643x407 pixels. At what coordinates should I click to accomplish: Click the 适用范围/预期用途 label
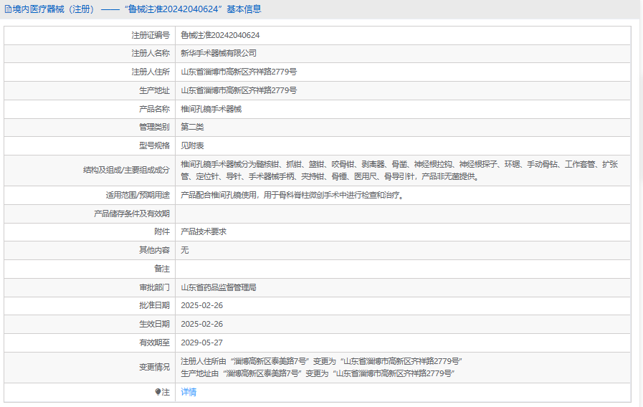138,195
